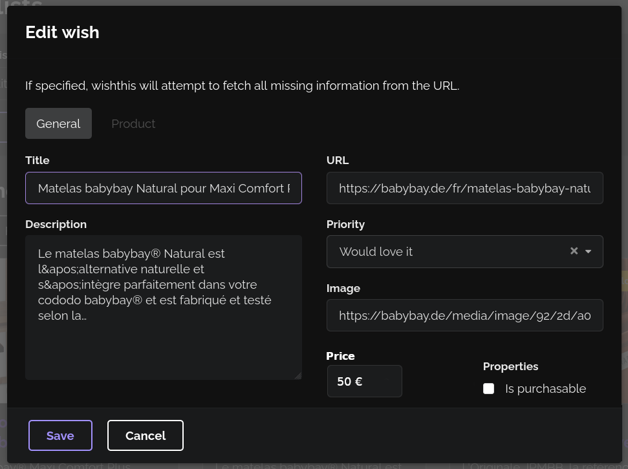Toggle the 'Is purchasable' checkbox
Screen dimensions: 628x469
point(489,388)
